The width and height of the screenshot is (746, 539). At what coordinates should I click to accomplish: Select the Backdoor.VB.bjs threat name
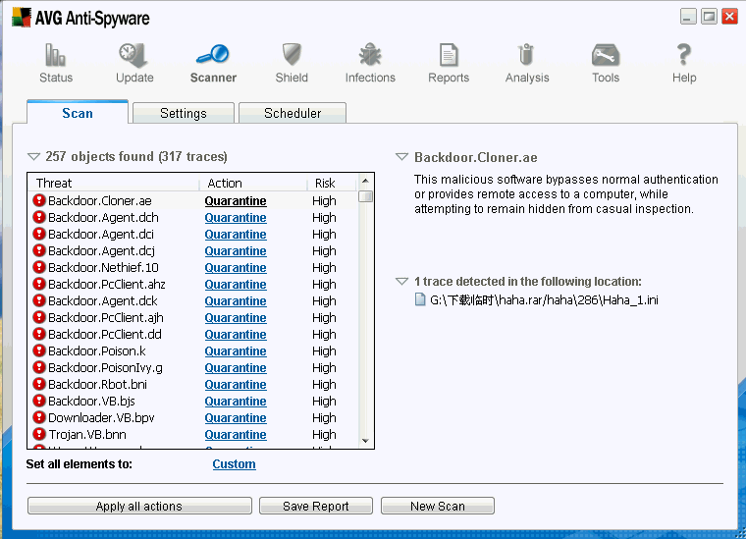91,401
